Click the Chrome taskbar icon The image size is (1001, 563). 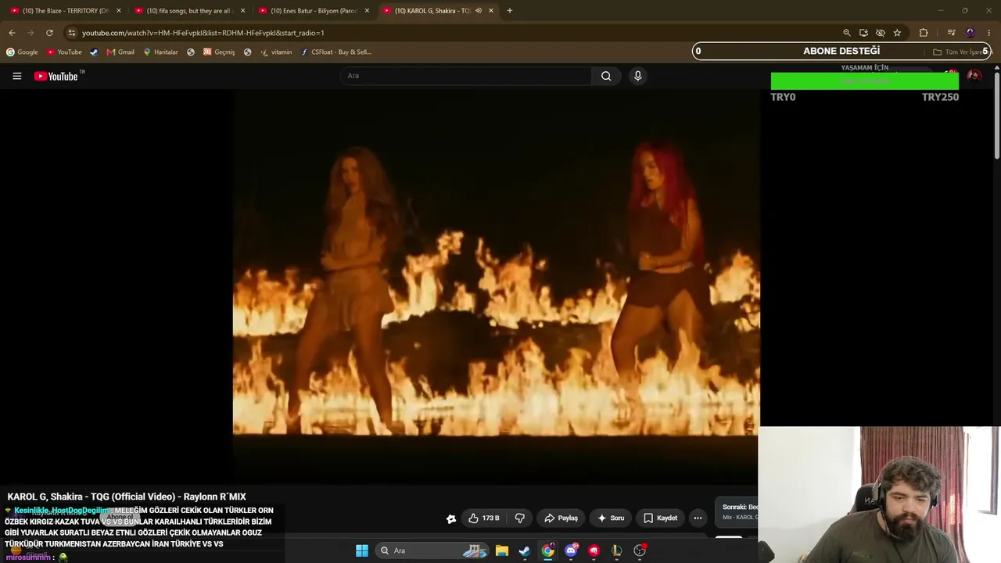coord(548,550)
